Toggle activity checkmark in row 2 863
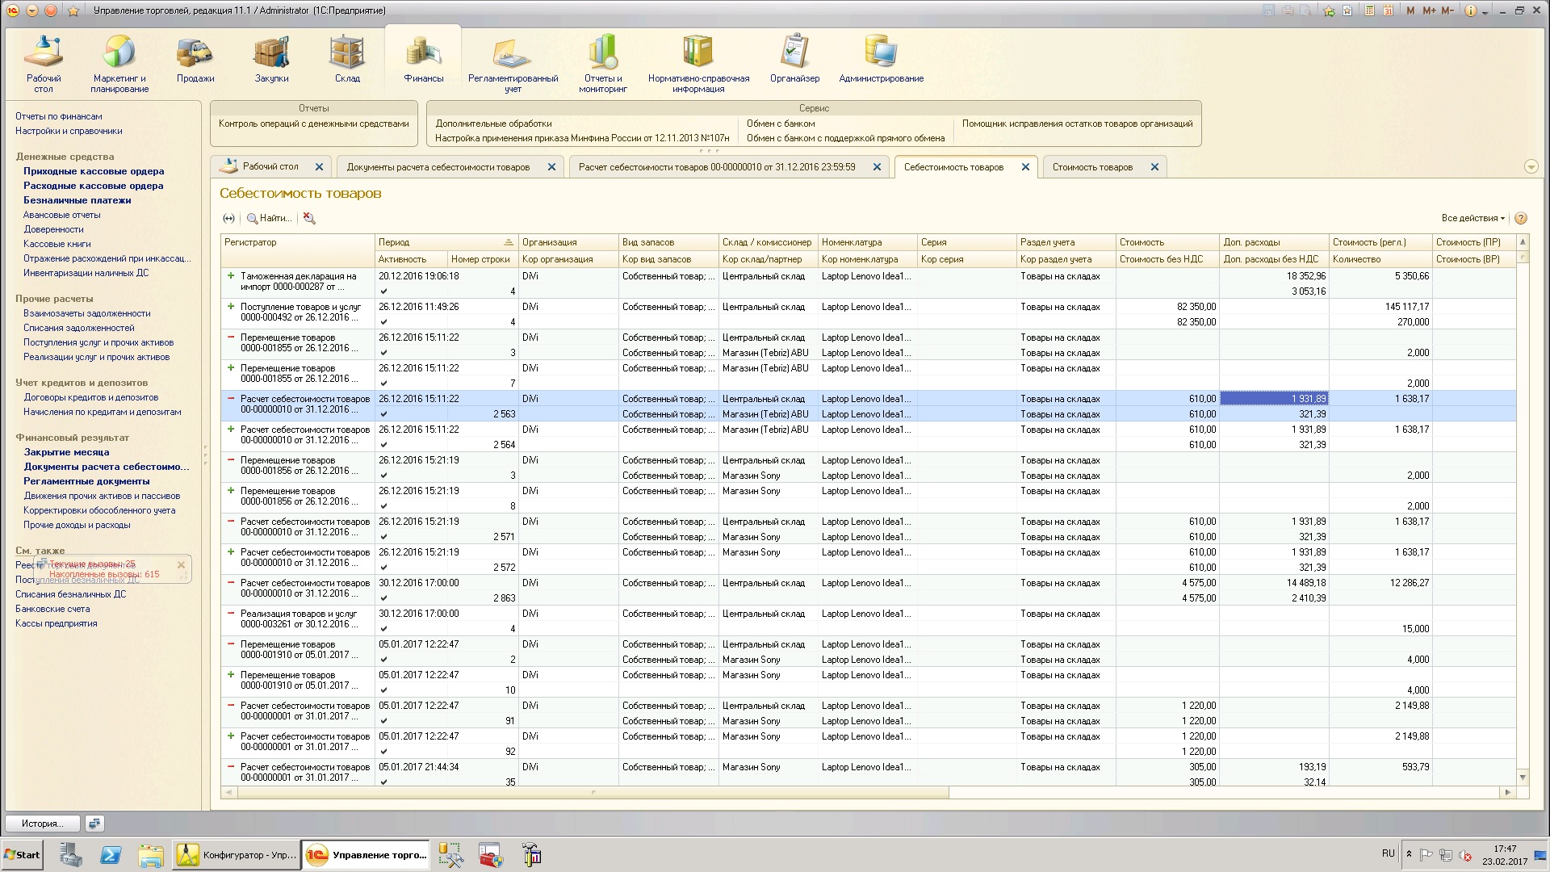This screenshot has width=1550, height=872. (383, 598)
